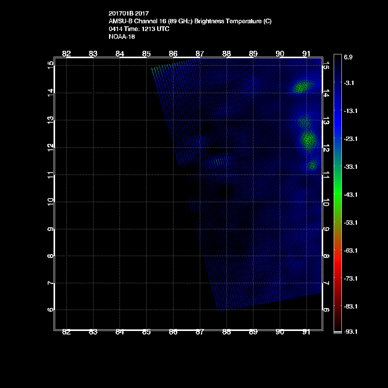Click the AMSU-B Channel 16 title line
The height and width of the screenshot is (388, 388).
[190, 21]
